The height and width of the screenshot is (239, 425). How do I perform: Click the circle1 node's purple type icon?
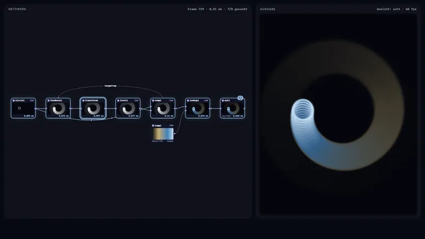coord(14,100)
